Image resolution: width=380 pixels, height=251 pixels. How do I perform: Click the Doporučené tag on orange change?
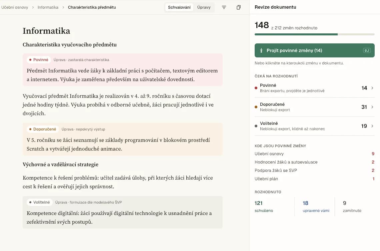(42, 129)
